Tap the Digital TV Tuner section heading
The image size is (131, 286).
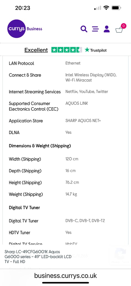[x=24, y=208]
